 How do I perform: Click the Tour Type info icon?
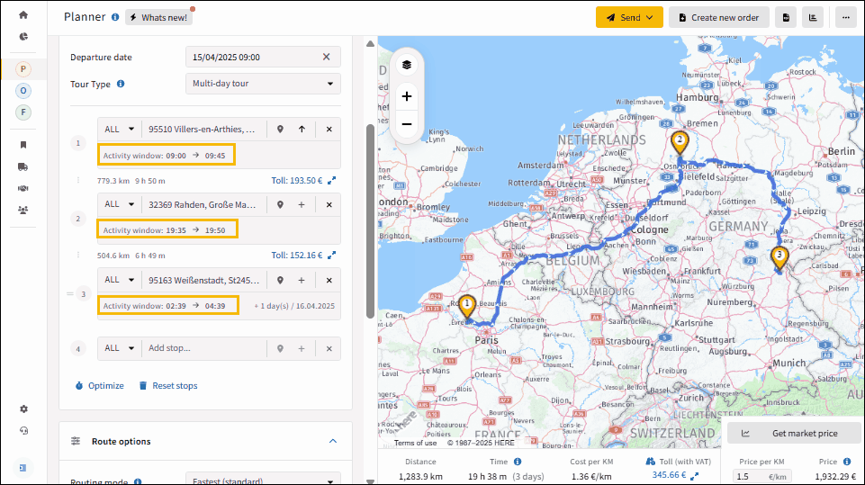(x=121, y=84)
